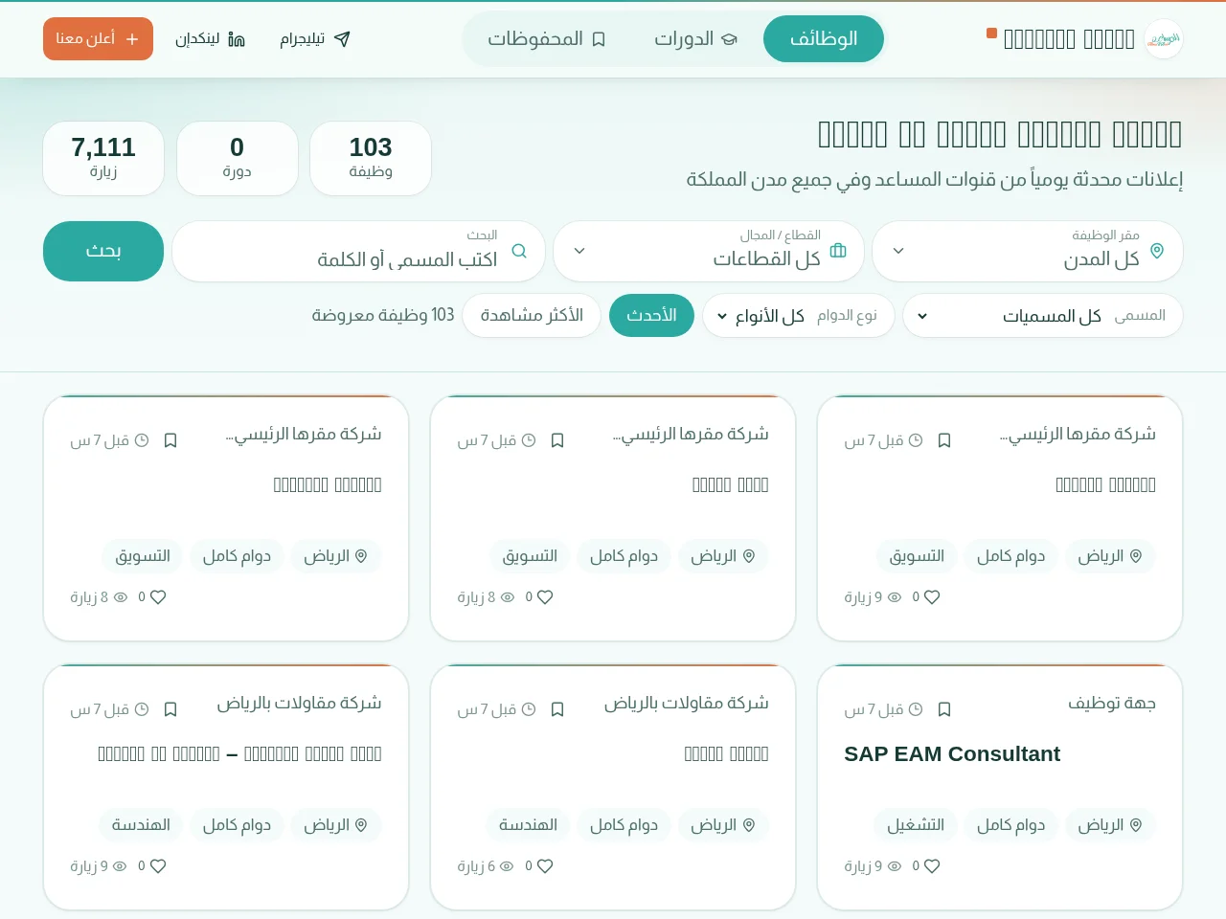Click the site logo in the header

click(1164, 39)
